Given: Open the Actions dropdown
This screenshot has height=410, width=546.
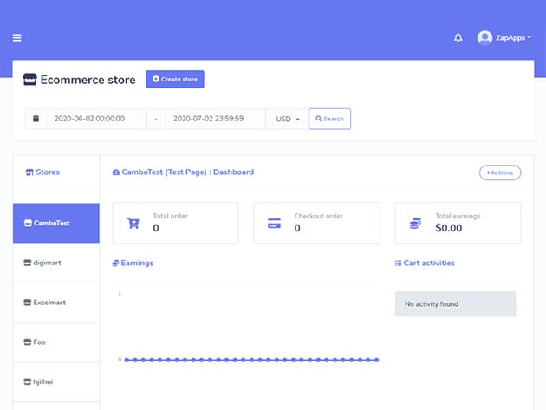Looking at the screenshot, I should [x=500, y=172].
